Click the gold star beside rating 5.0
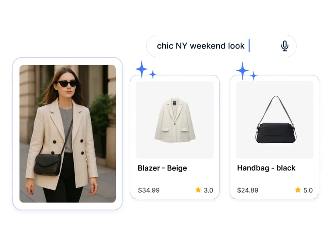 pyautogui.click(x=298, y=190)
